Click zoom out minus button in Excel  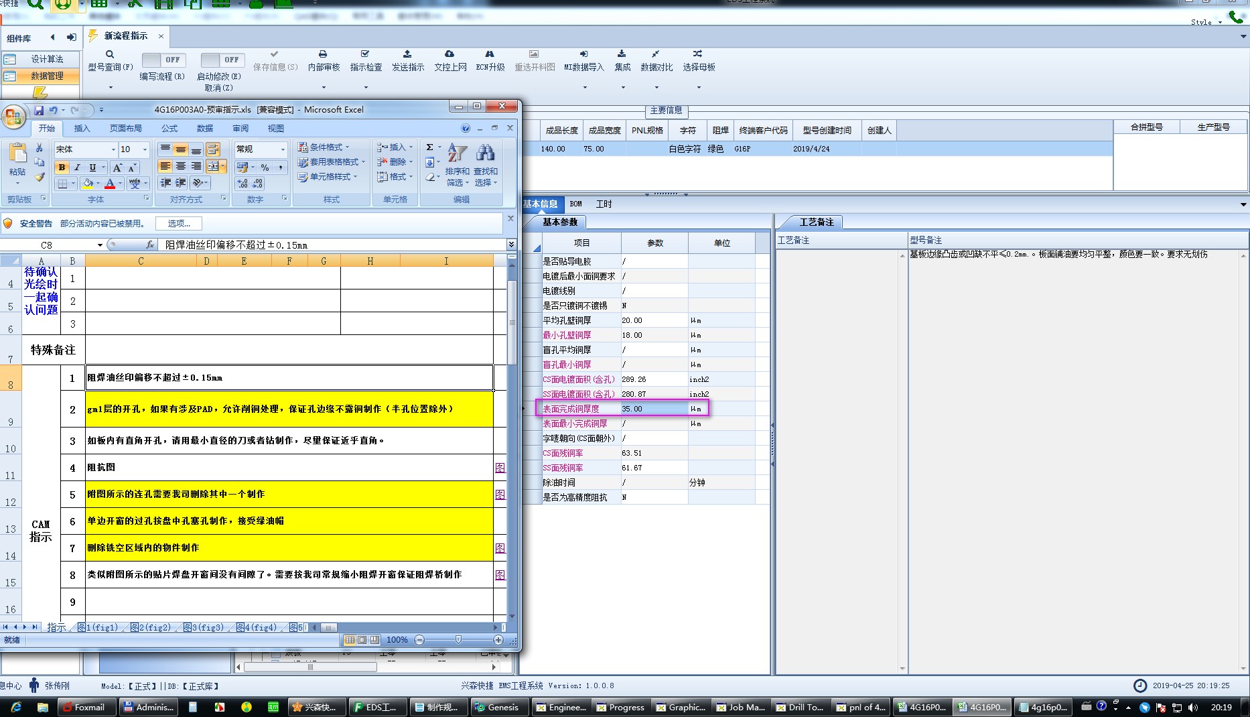(x=419, y=640)
